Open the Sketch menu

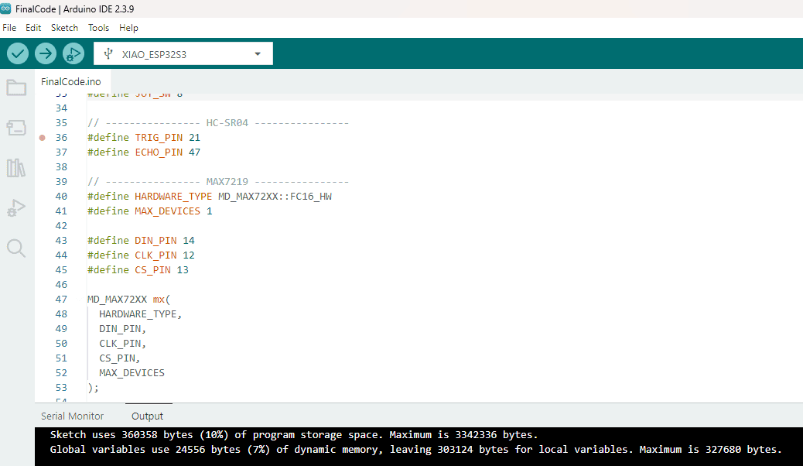point(64,28)
